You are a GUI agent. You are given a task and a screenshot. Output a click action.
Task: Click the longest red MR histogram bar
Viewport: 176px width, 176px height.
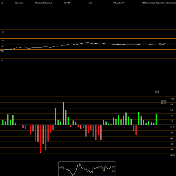40,139
